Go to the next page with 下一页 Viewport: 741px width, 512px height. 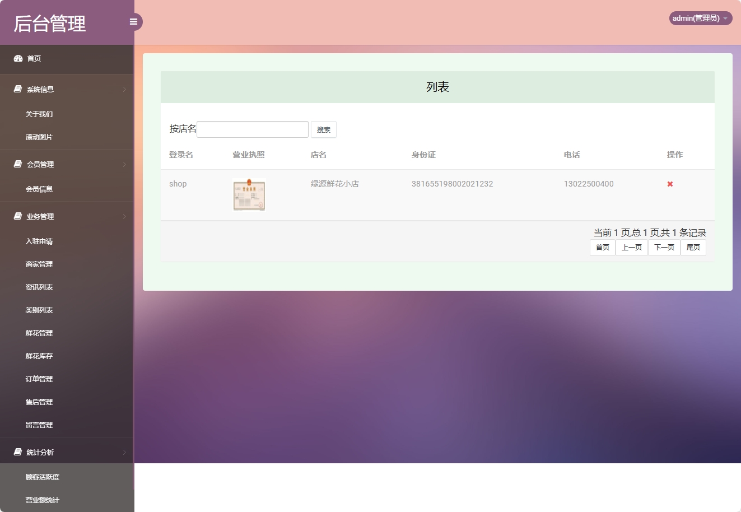coord(664,247)
